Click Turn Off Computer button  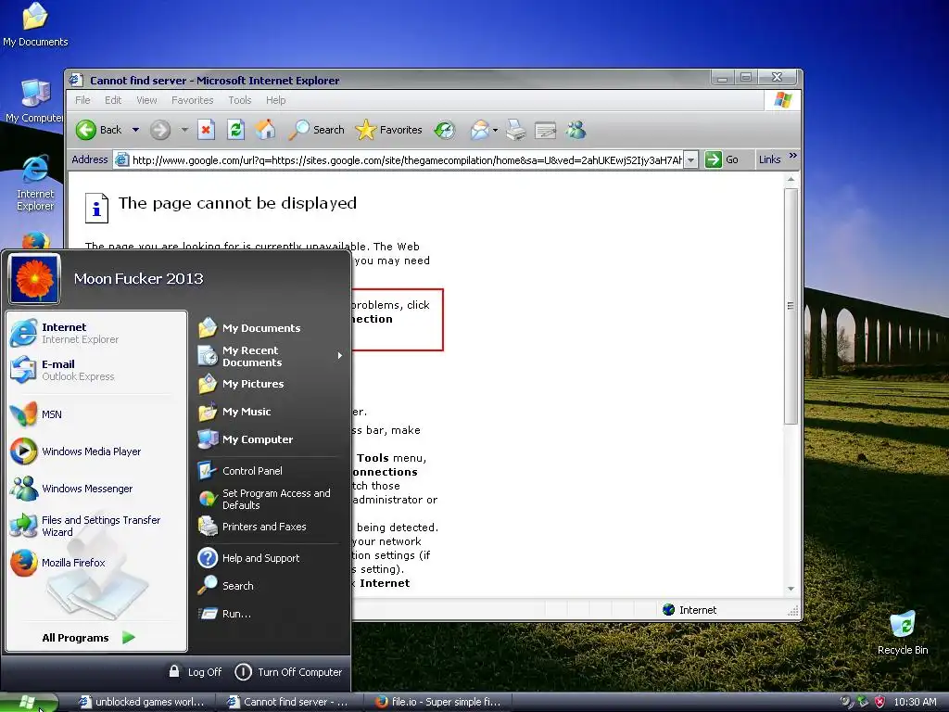[x=288, y=672]
